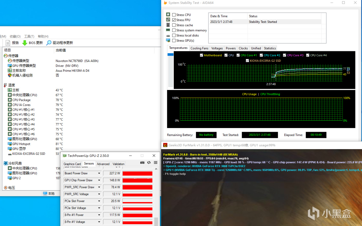Click the FurMark title bar icon
This screenshot has height=226, width=362.
pos(165,145)
